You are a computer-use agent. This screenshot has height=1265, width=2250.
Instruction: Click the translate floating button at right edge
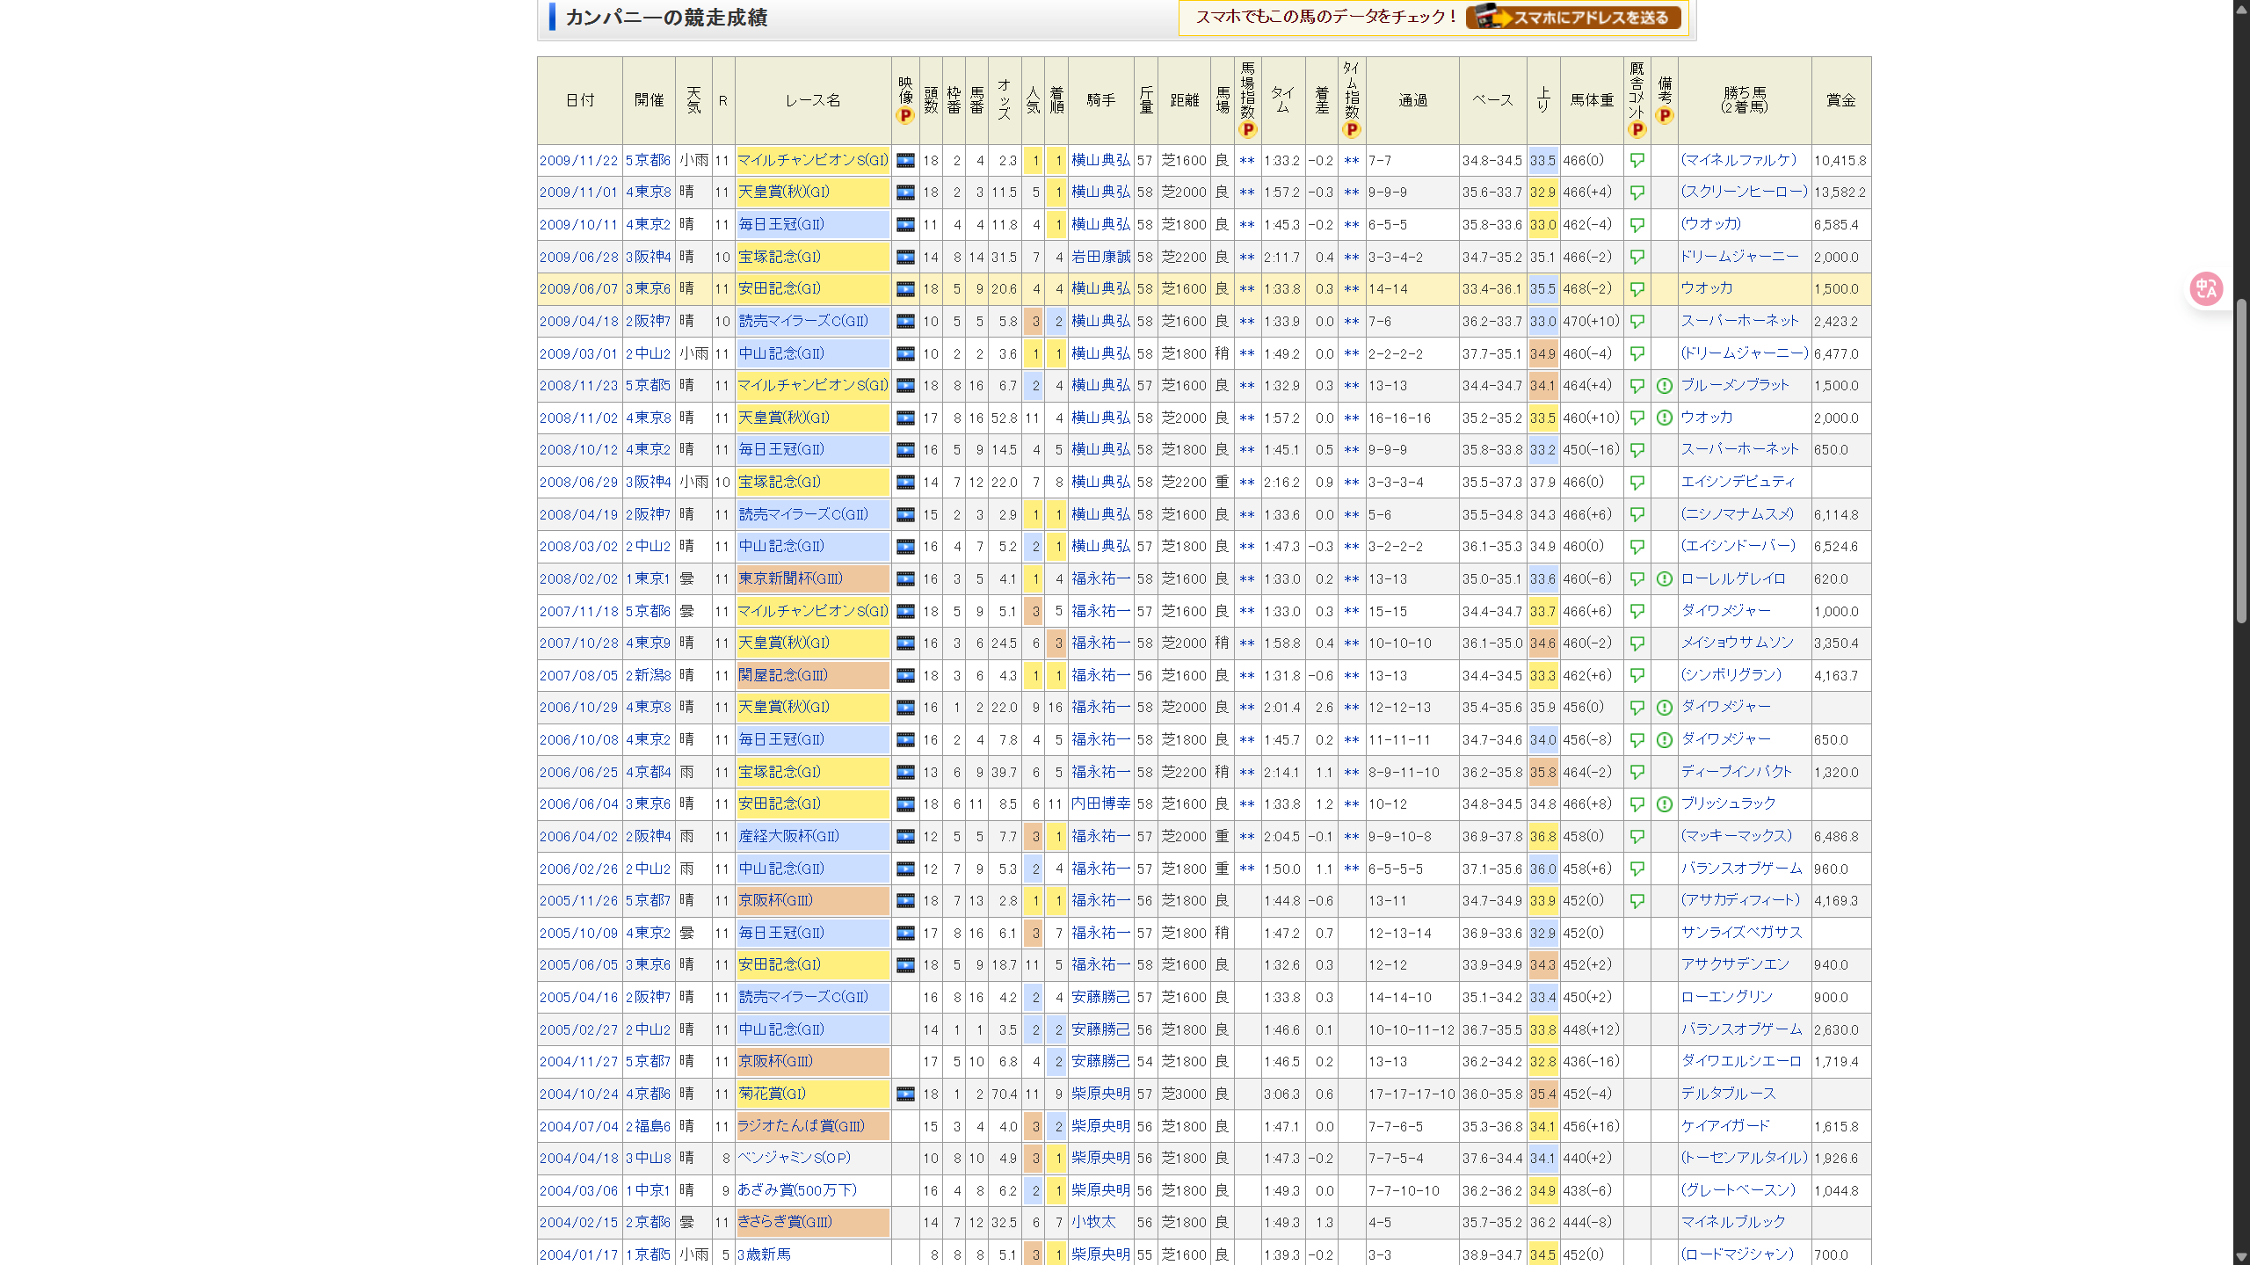pyautogui.click(x=2206, y=288)
